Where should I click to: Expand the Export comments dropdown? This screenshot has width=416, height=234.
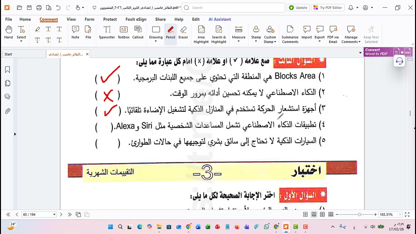[x=319, y=42]
